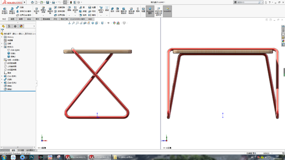This screenshot has width=285, height=160.
Task: Open the Options gear icon
Action: coord(79,2)
